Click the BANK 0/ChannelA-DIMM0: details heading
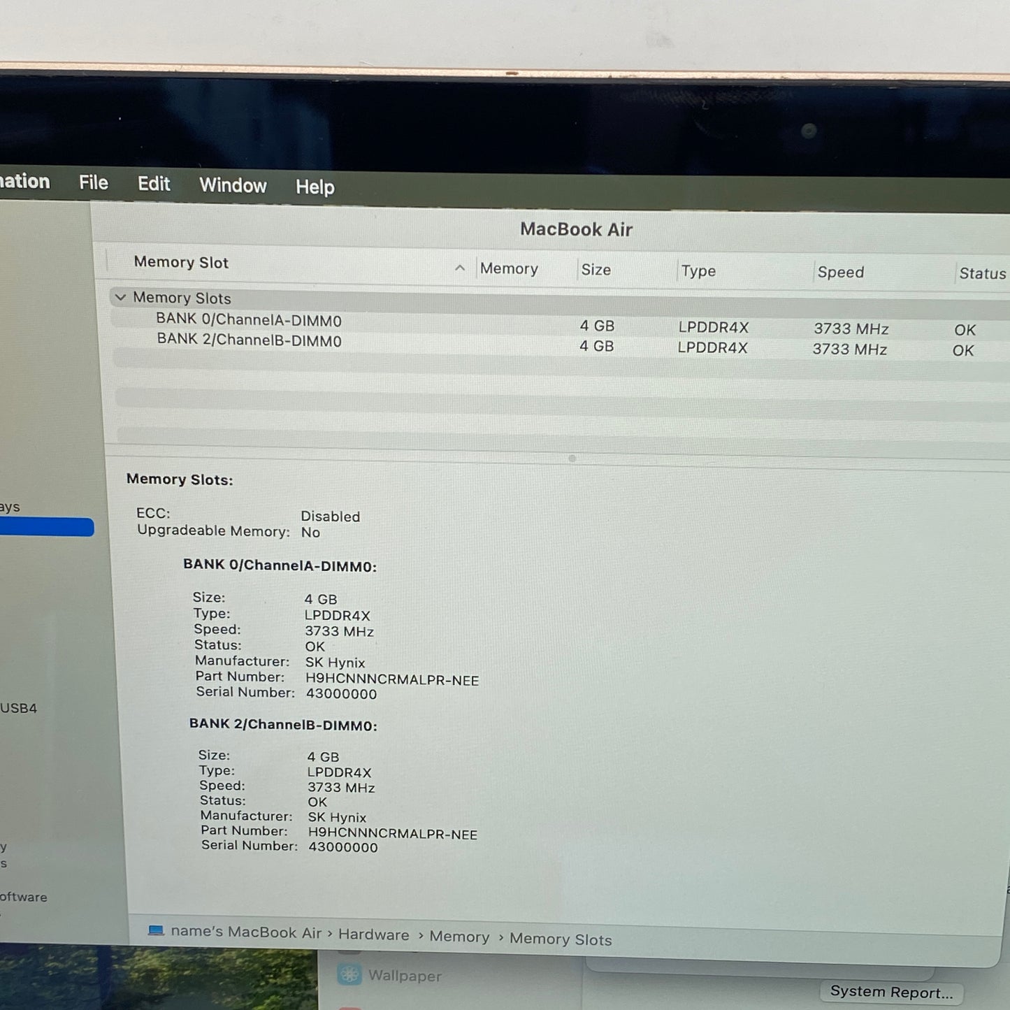The height and width of the screenshot is (1010, 1010). coord(280,565)
